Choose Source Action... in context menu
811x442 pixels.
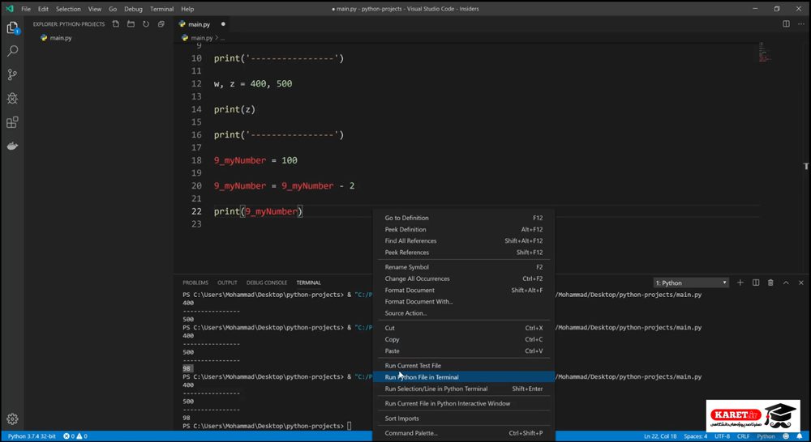[x=463, y=313]
